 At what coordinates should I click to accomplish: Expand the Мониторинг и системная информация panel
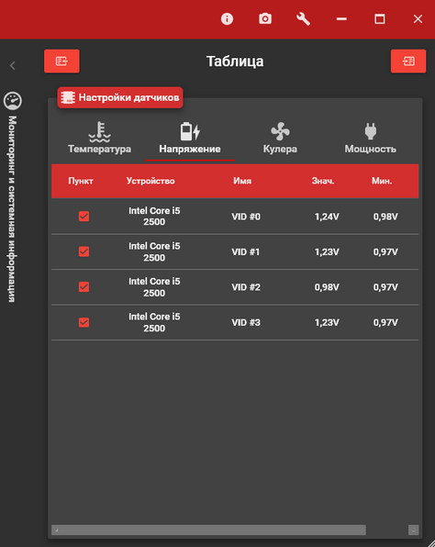12,209
